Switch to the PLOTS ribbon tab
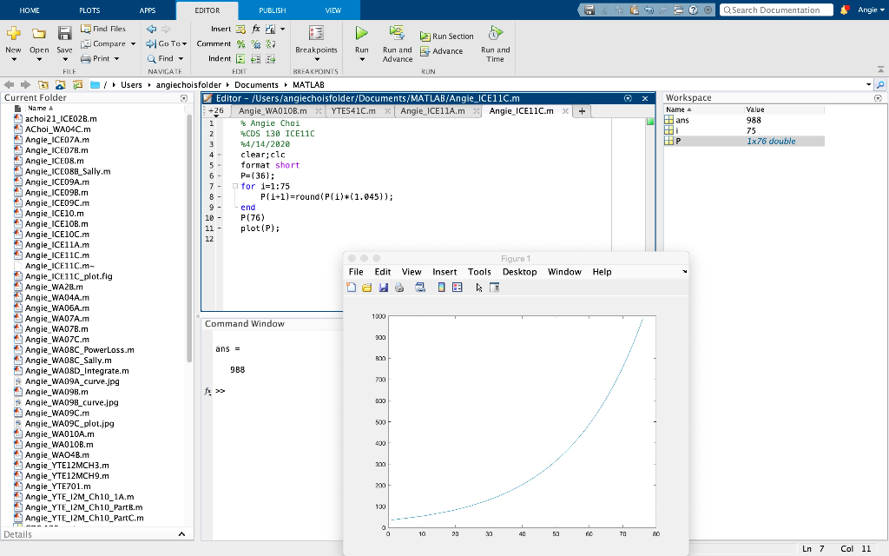Screen dimensions: 889x556 pos(89,10)
